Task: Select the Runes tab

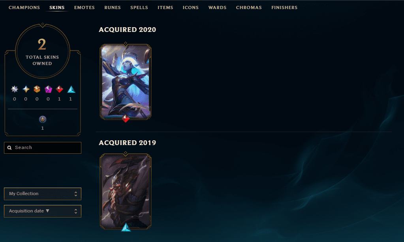Action: pyautogui.click(x=112, y=7)
